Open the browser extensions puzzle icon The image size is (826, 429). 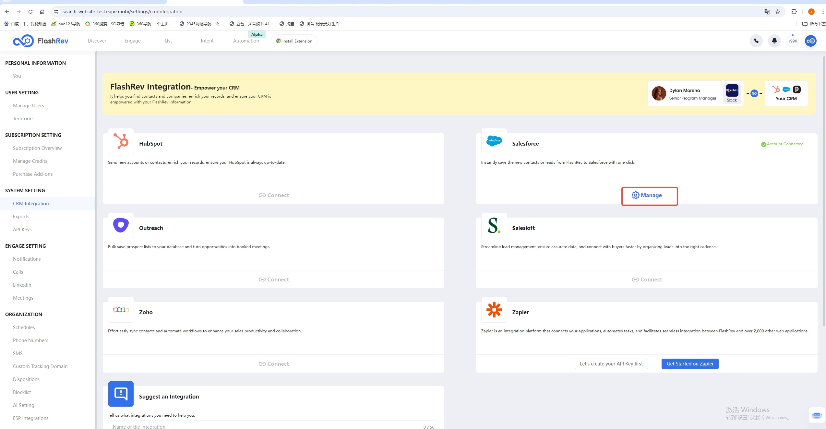click(x=794, y=12)
